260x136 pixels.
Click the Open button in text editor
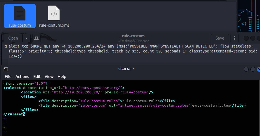[x=13, y=38]
